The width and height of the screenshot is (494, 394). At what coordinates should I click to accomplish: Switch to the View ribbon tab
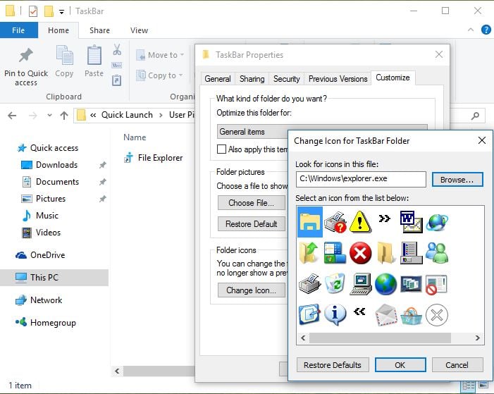pyautogui.click(x=139, y=30)
